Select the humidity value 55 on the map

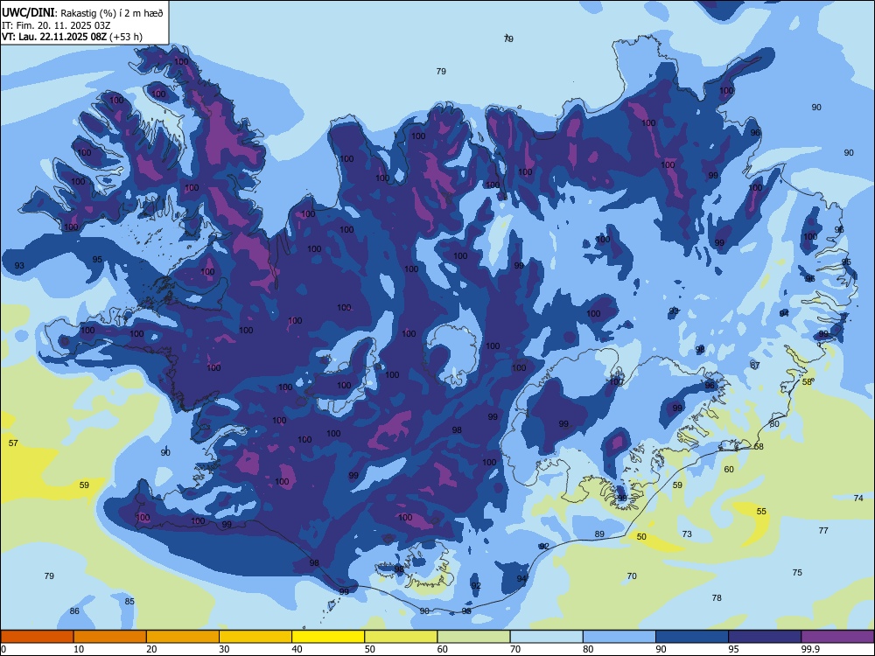(x=762, y=511)
